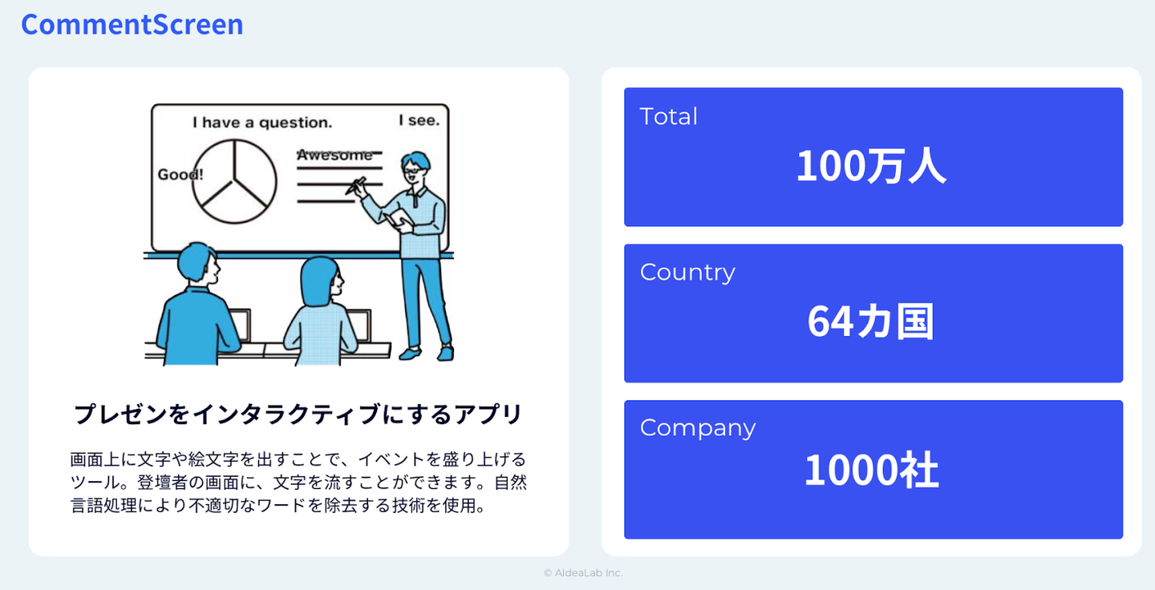Click the Japanese description paragraph
Image resolution: width=1155 pixels, height=590 pixels.
click(x=298, y=483)
